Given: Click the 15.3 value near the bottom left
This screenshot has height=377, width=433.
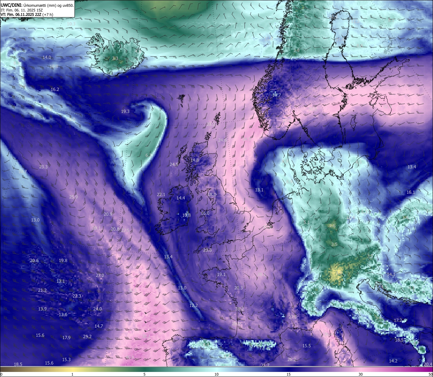Looking at the screenshot, I should pyautogui.click(x=66, y=359).
